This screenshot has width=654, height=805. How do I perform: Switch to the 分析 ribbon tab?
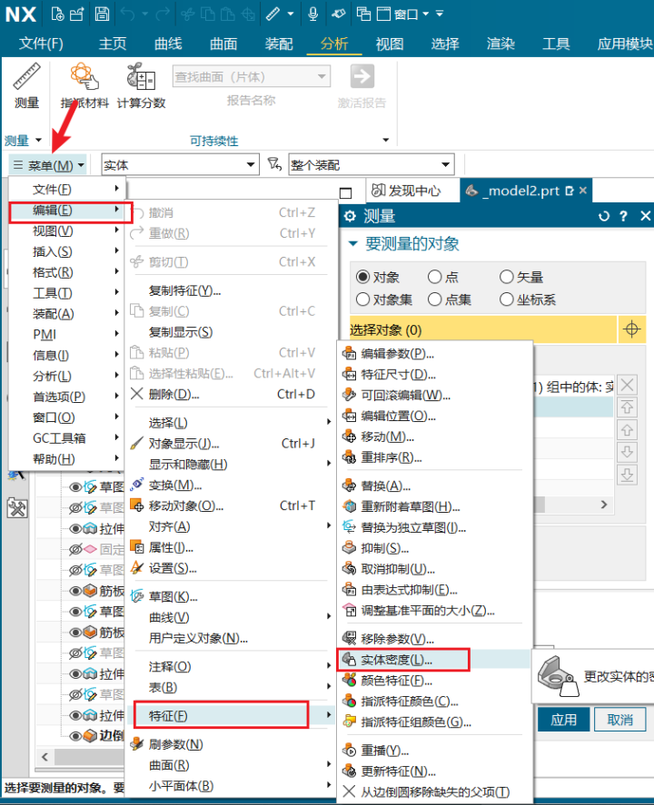(x=334, y=44)
